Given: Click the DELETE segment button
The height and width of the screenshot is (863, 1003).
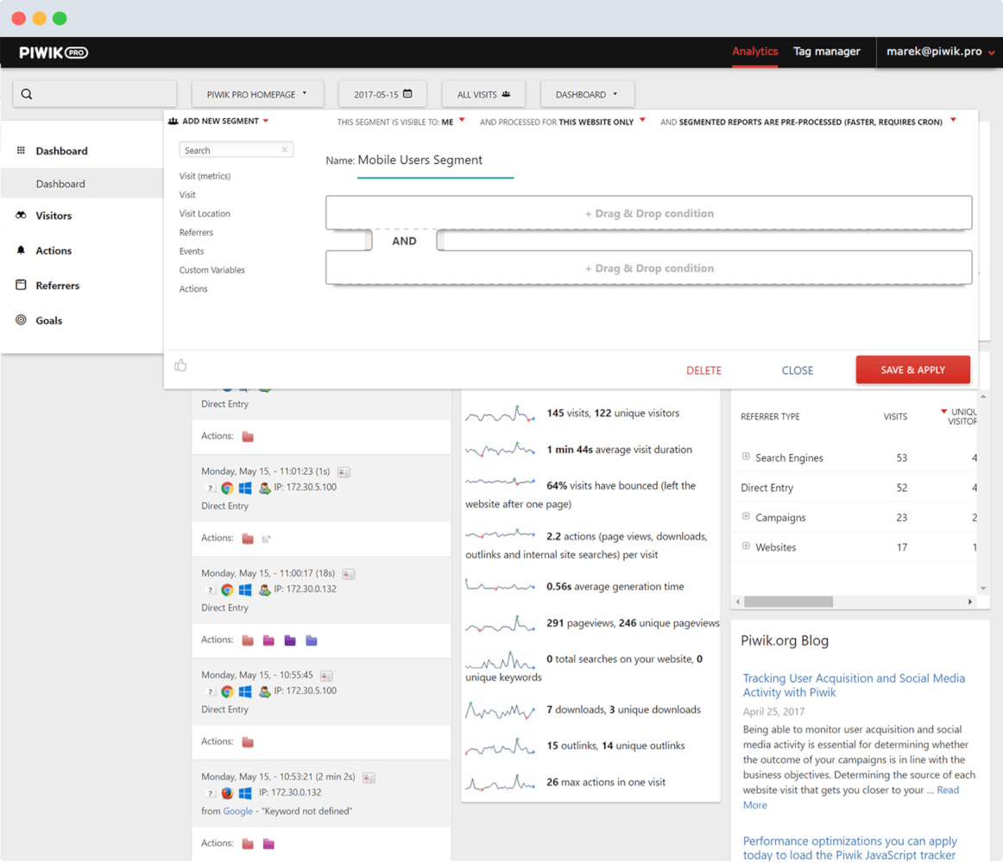Looking at the screenshot, I should [x=703, y=370].
